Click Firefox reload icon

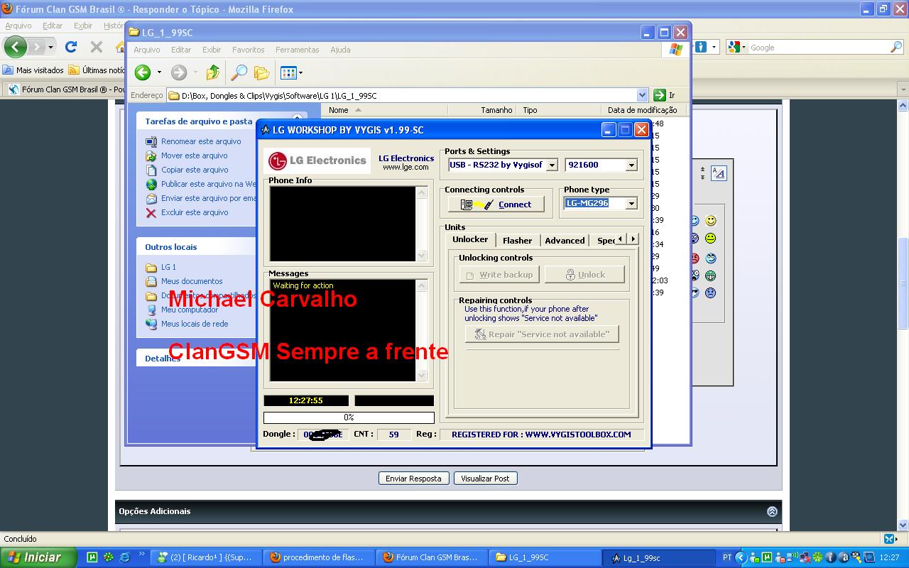point(70,47)
